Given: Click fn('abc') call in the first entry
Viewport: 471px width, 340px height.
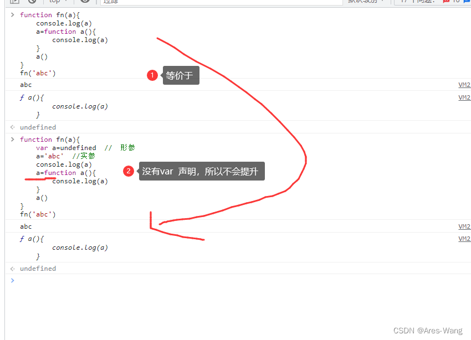Looking at the screenshot, I should click(38, 73).
